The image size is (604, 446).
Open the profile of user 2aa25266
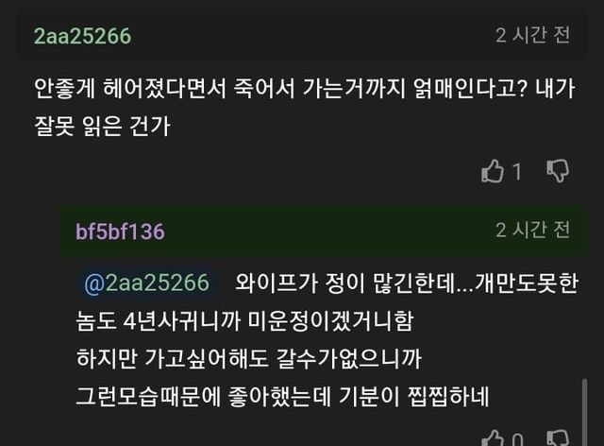click(x=82, y=36)
